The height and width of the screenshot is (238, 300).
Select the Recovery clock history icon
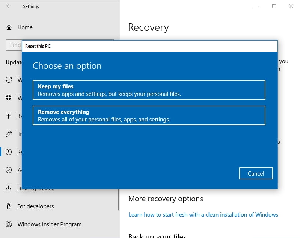point(9,152)
